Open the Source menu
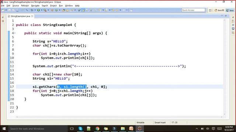This screenshot has height=132, width=236. click(15, 6)
